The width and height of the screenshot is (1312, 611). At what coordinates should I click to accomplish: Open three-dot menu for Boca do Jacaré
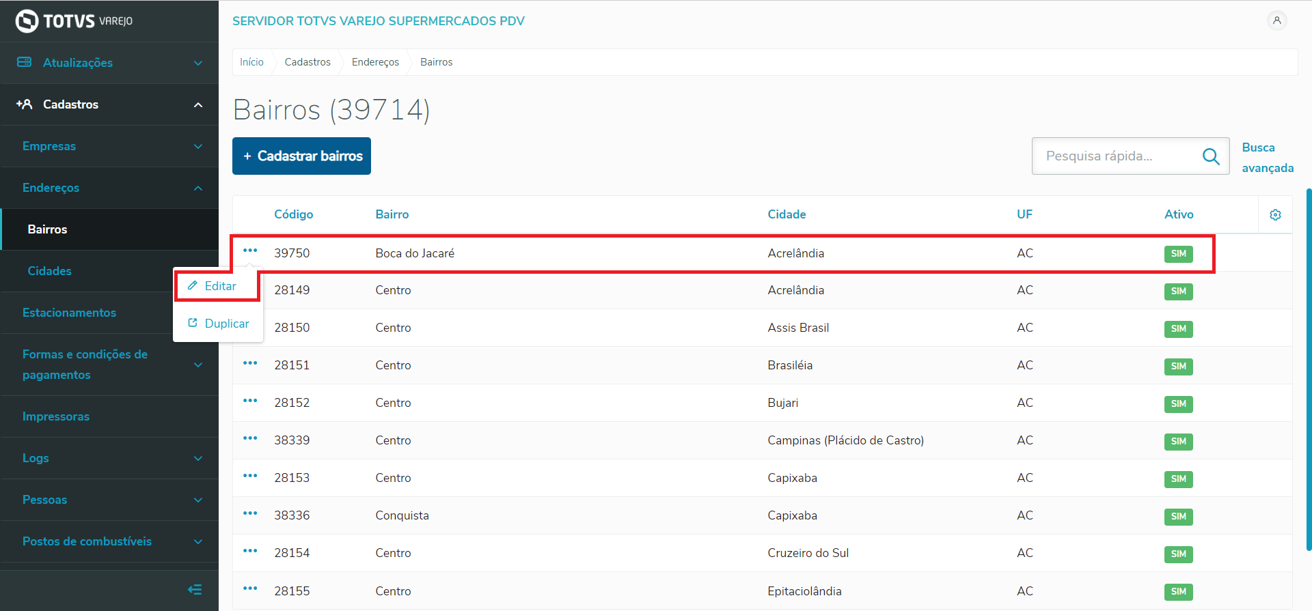click(250, 251)
